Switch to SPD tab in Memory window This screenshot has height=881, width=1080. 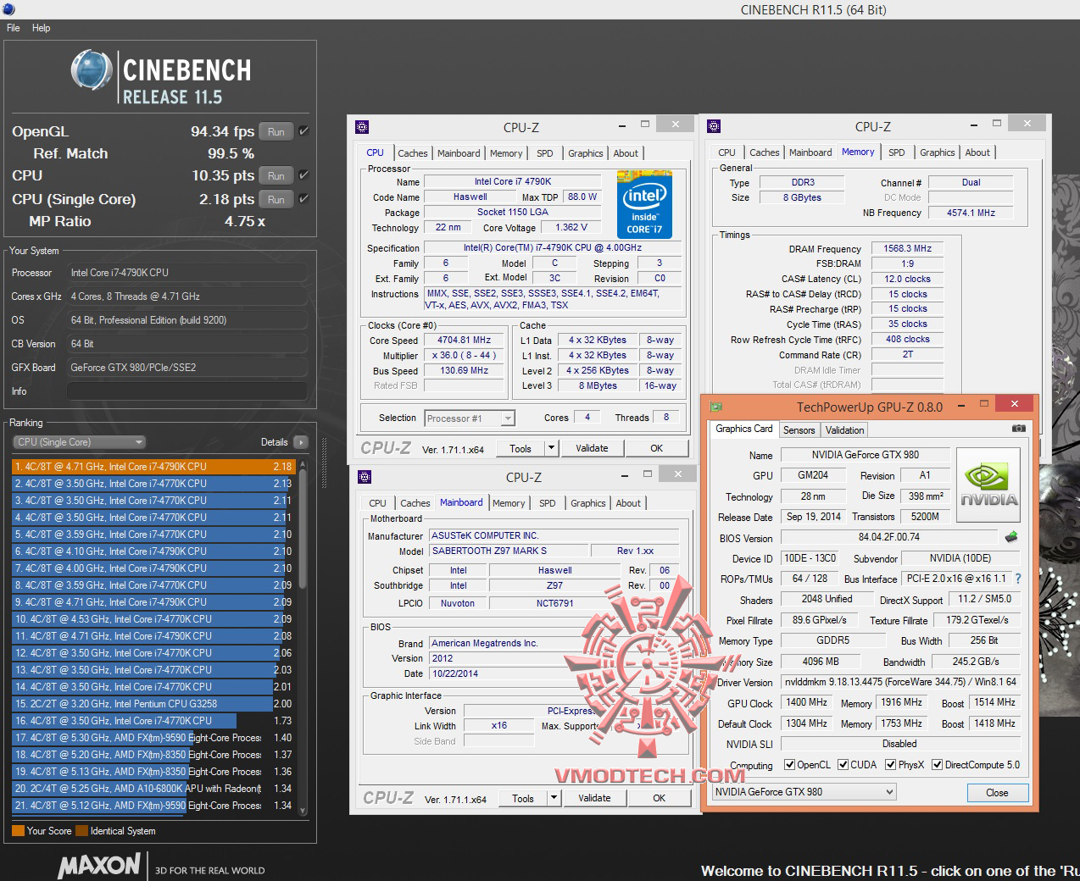coord(897,152)
